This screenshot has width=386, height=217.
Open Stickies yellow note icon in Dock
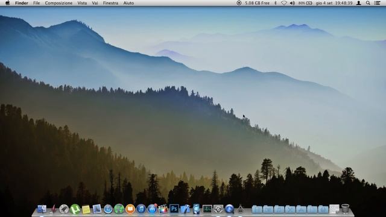[86, 209]
